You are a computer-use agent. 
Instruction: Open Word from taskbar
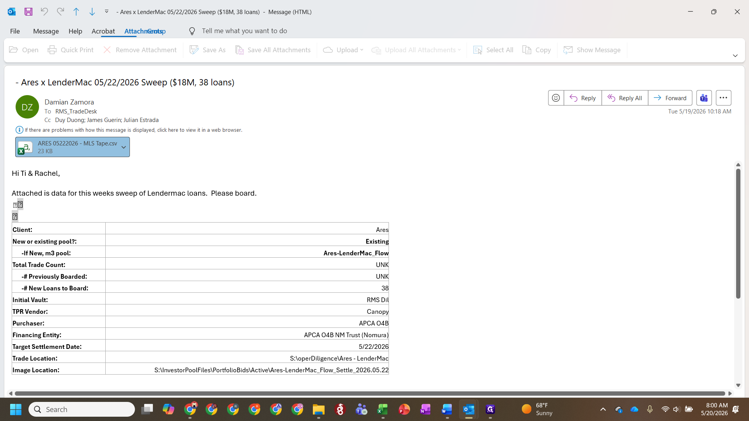(447, 409)
